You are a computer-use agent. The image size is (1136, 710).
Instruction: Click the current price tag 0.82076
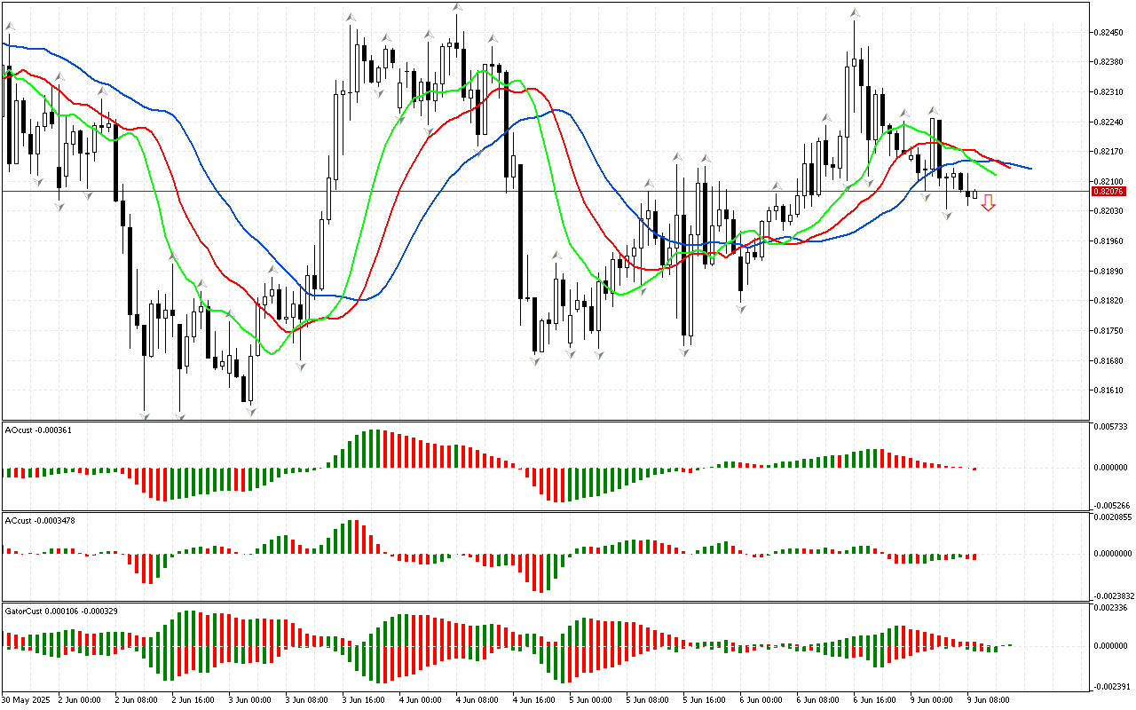(x=1108, y=191)
